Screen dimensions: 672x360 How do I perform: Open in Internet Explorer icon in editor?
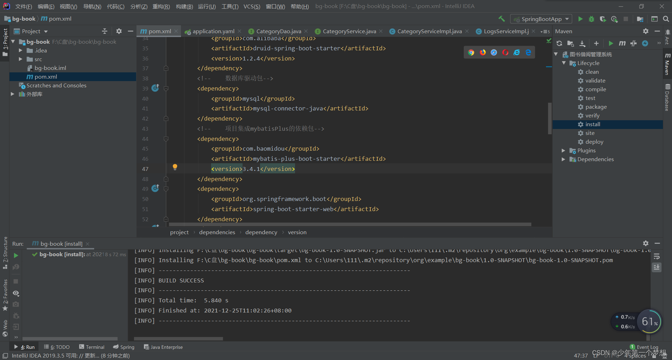click(517, 52)
